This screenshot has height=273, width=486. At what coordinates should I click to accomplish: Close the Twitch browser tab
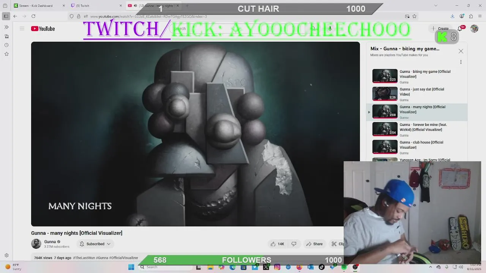[121, 6]
